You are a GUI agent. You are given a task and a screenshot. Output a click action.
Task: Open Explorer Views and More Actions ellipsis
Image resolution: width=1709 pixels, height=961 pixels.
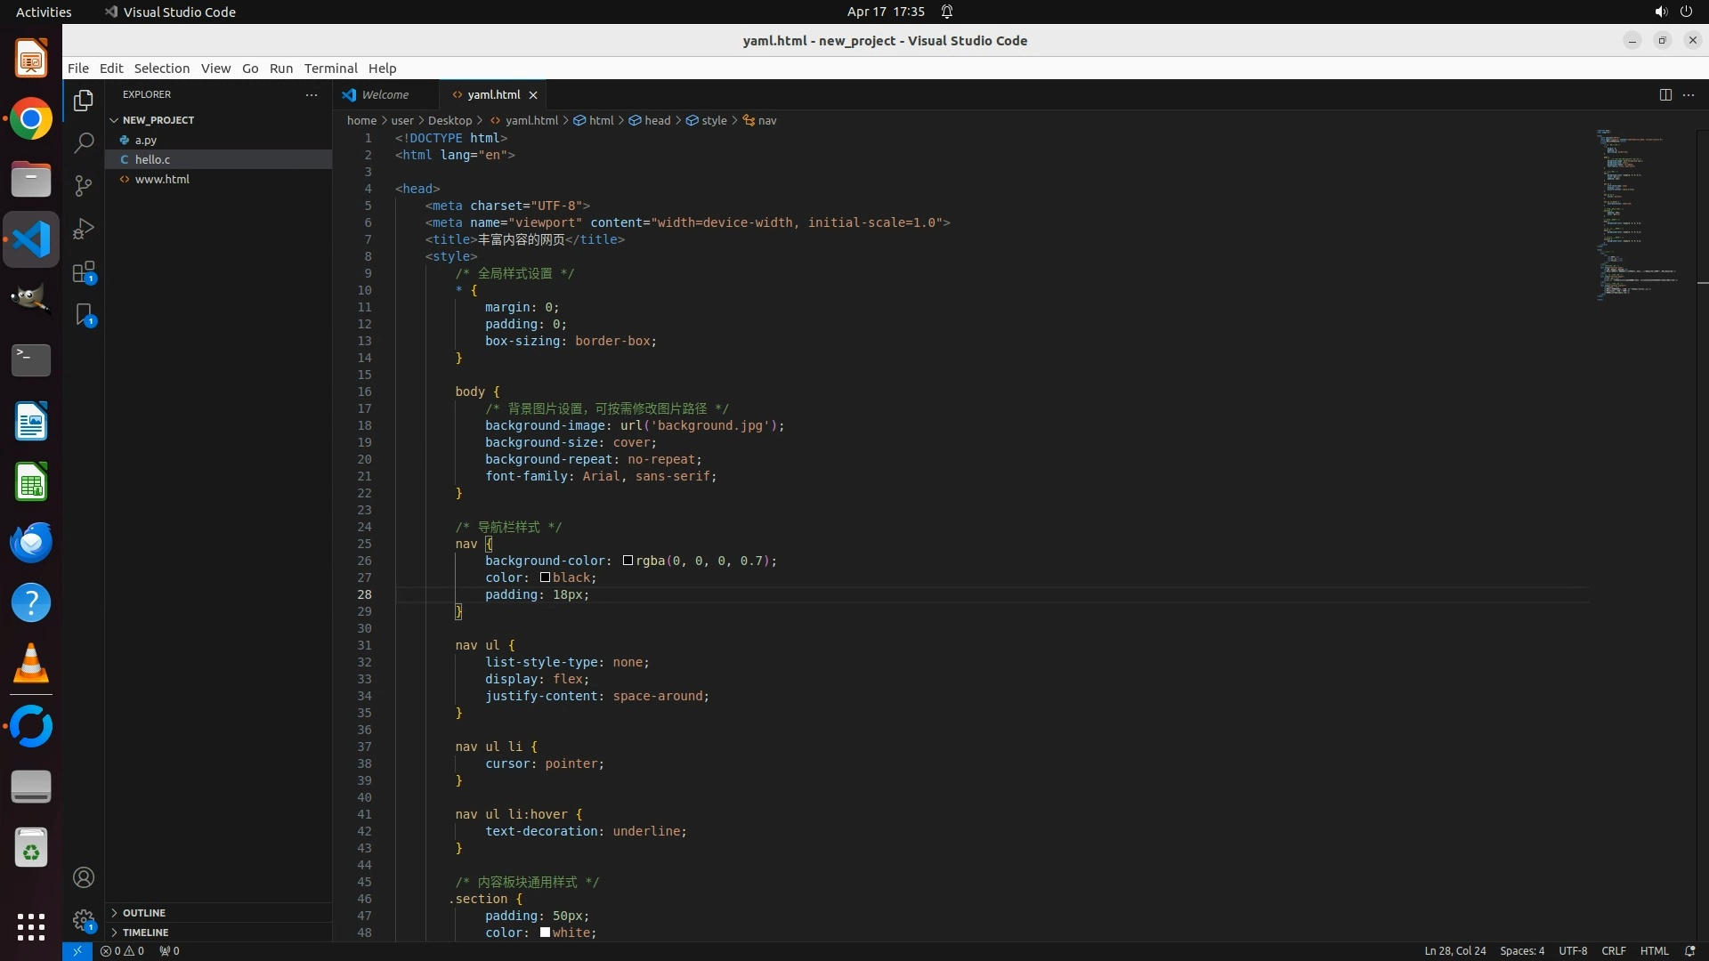tap(311, 94)
